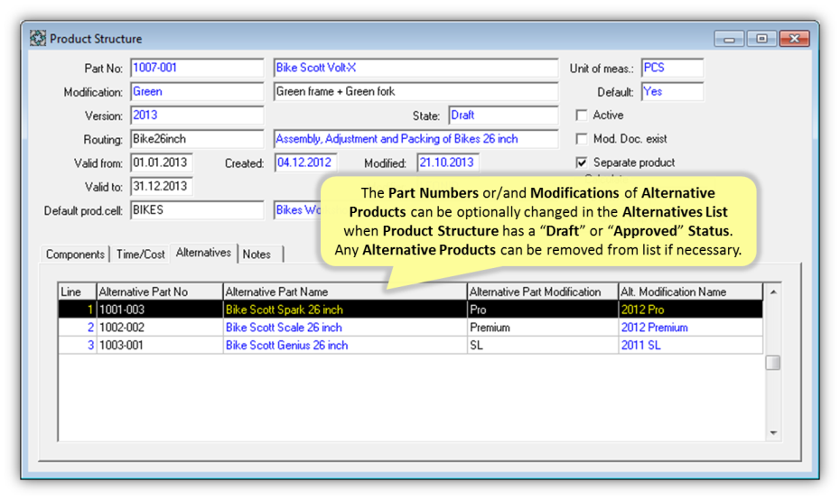
Task: Switch to the Components tab
Action: pos(75,255)
